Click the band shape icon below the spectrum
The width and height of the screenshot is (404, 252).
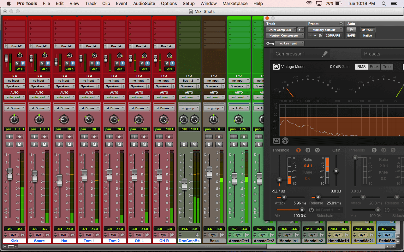[276, 141]
